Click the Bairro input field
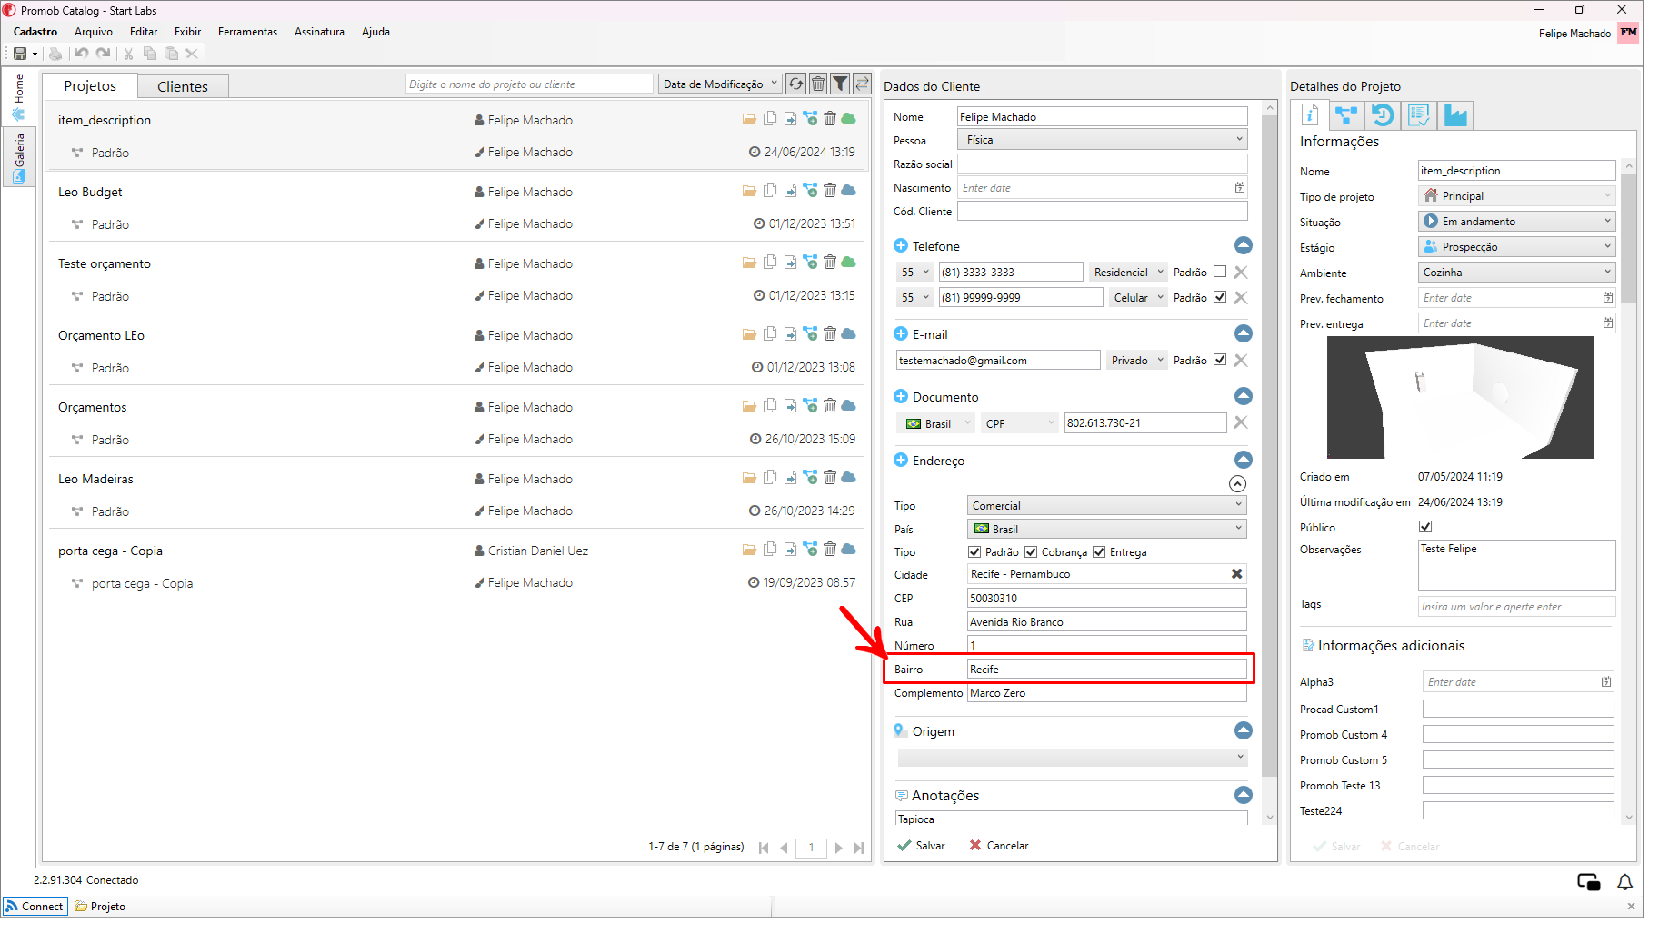The image size is (1659, 933). [1106, 670]
